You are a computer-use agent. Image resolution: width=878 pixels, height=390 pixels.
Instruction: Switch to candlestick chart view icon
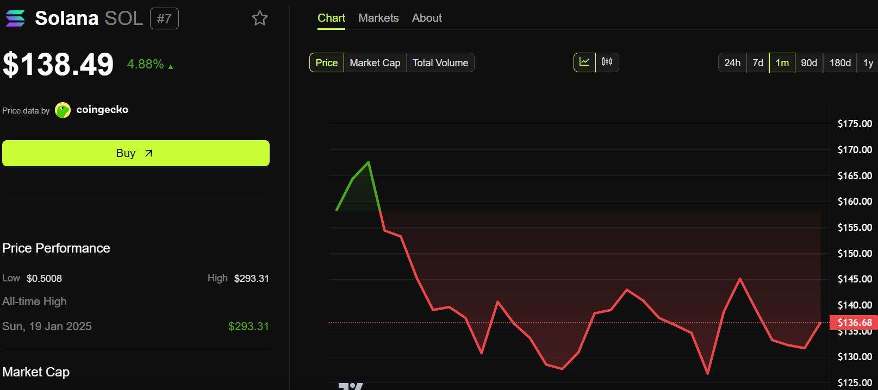(607, 62)
